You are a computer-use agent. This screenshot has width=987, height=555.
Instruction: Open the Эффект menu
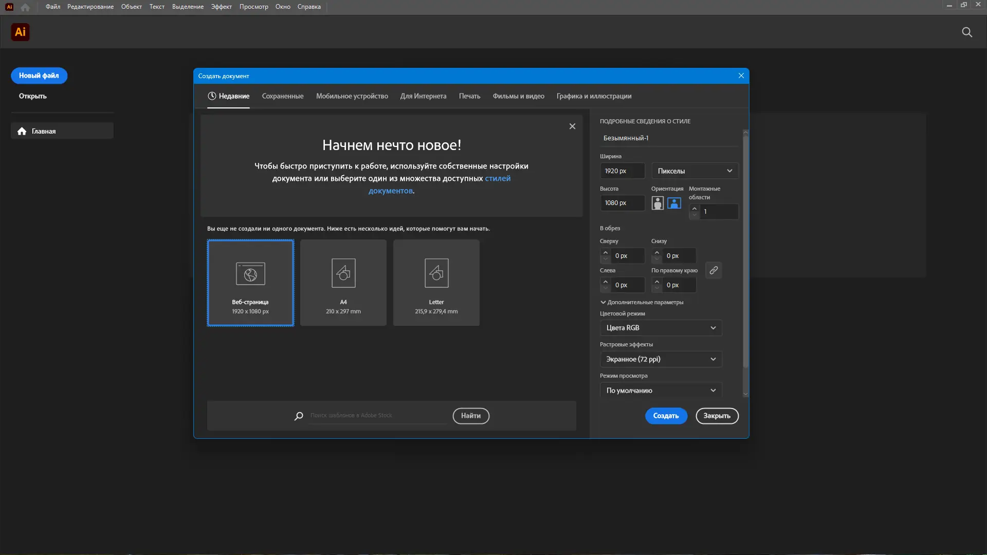(x=221, y=7)
